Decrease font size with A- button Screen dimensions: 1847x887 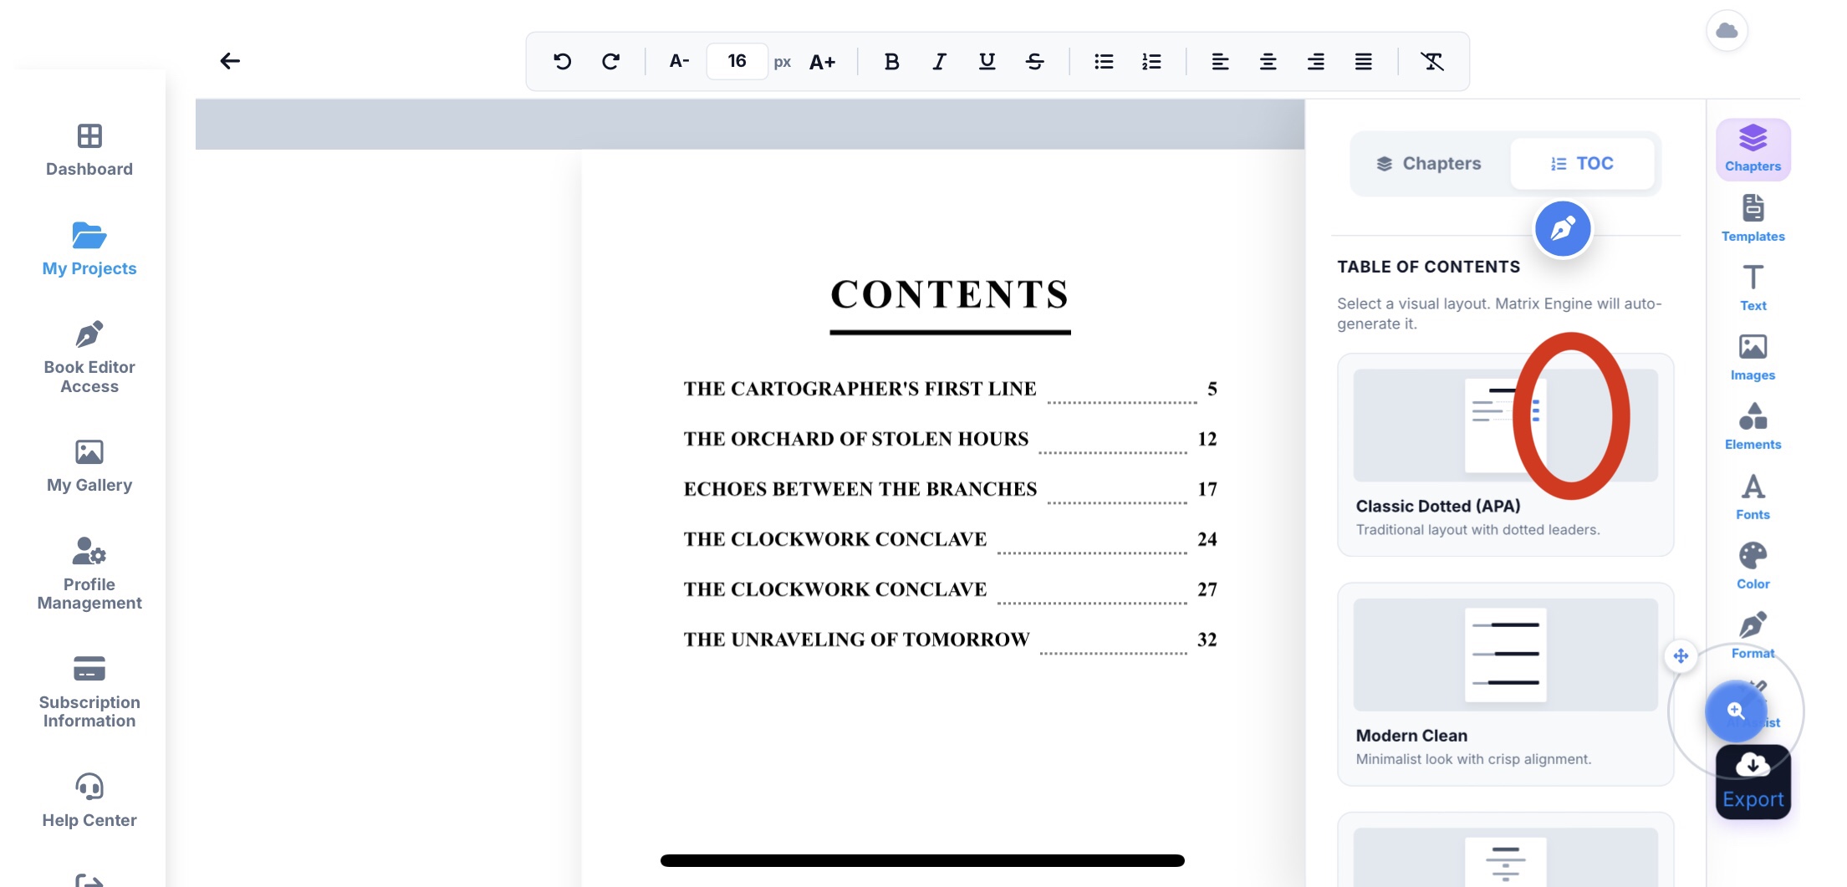tap(679, 61)
